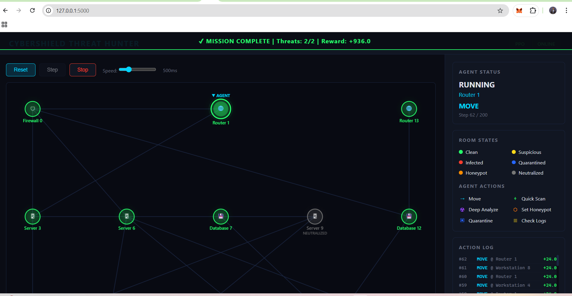Screen dimensions: 572x296
Task: Open the Chrome profile avatar
Action: click(x=553, y=11)
